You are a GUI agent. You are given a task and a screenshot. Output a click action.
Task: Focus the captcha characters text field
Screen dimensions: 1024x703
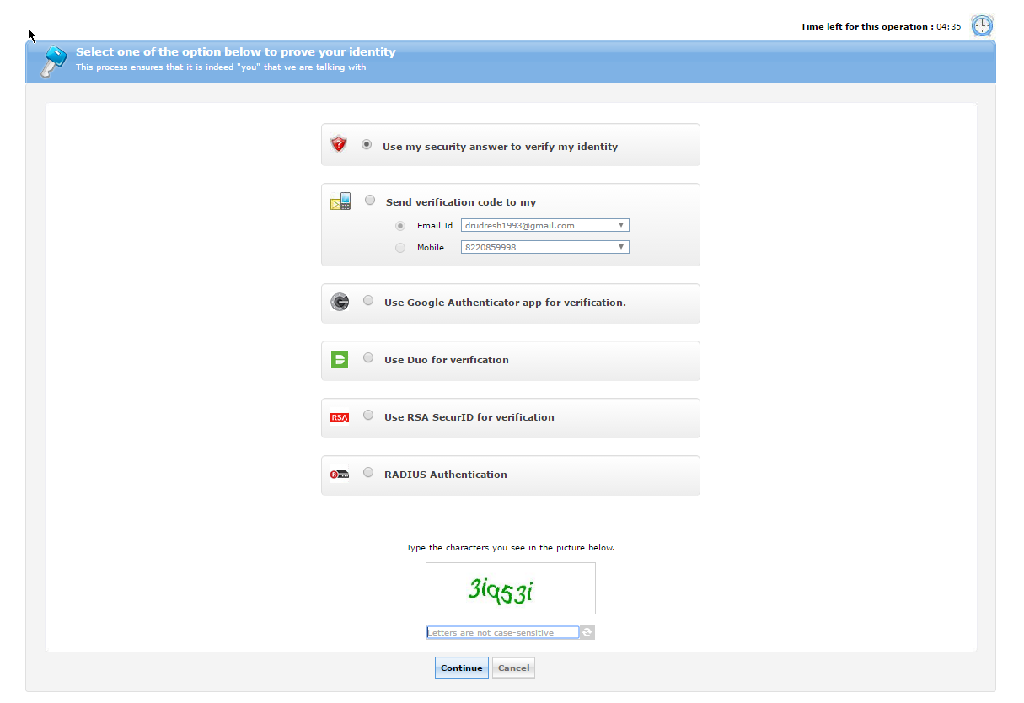tap(502, 632)
